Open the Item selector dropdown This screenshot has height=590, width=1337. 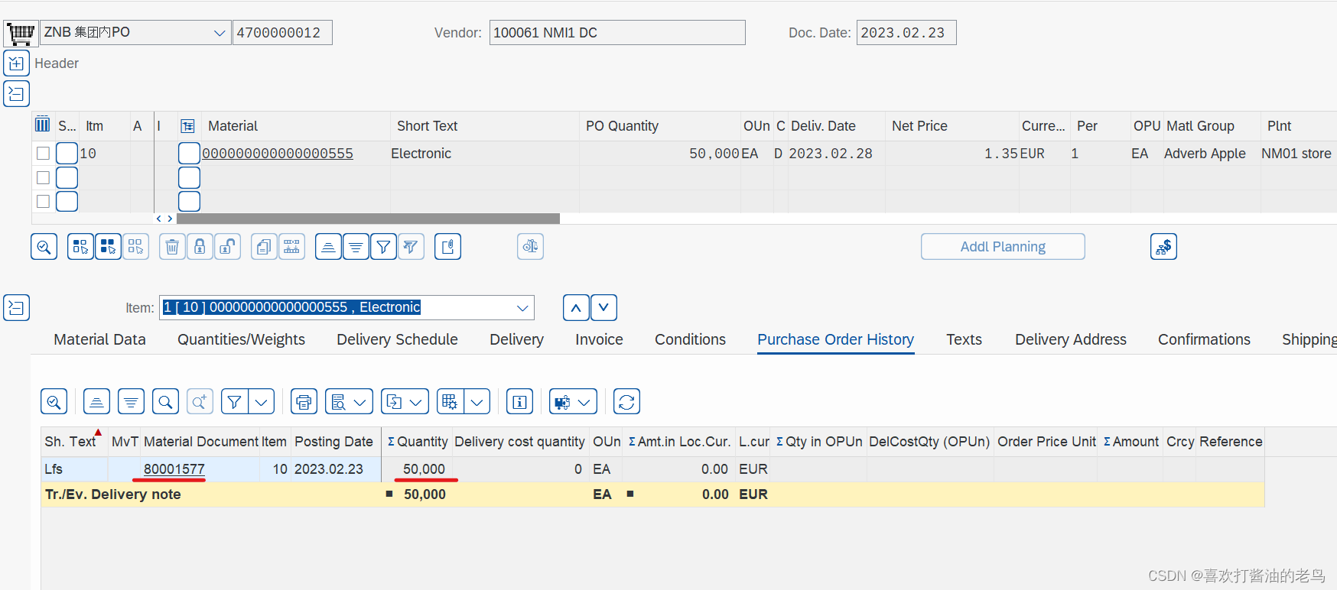(522, 308)
